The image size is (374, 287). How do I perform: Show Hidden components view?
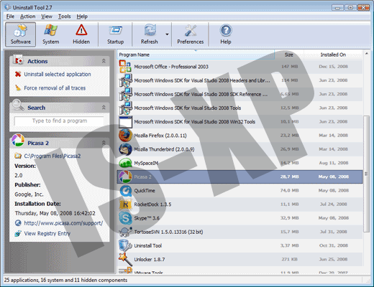81,34
